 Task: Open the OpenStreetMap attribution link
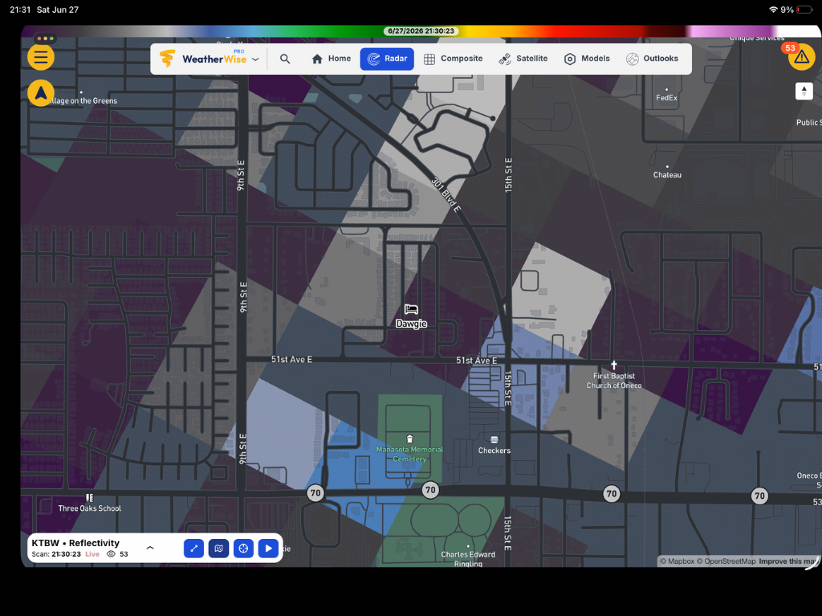726,561
